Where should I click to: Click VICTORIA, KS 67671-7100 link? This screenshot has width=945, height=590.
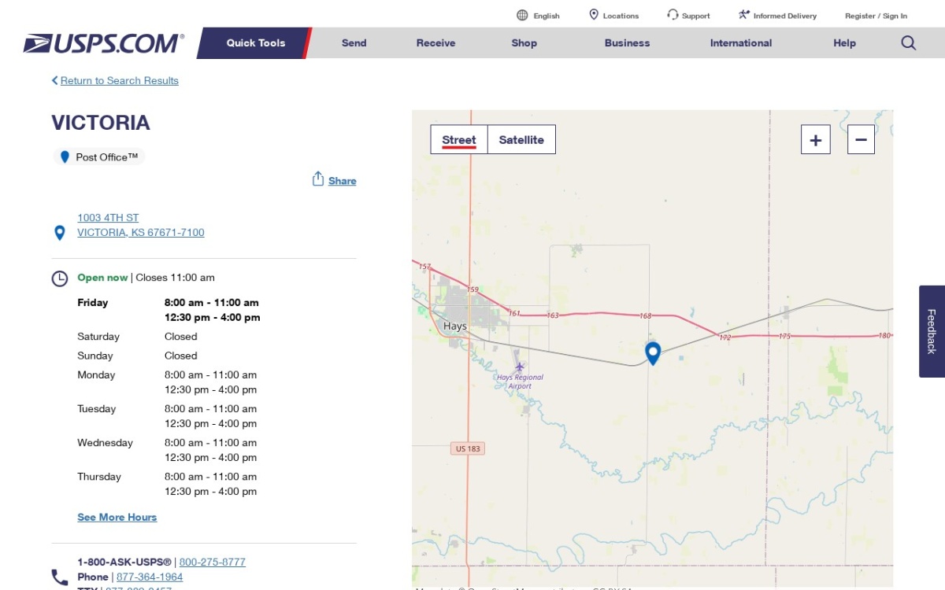point(141,232)
